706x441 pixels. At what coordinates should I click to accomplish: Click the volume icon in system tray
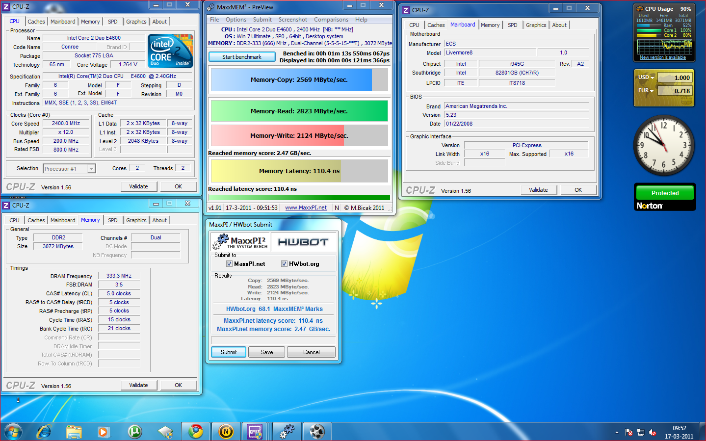tap(653, 432)
